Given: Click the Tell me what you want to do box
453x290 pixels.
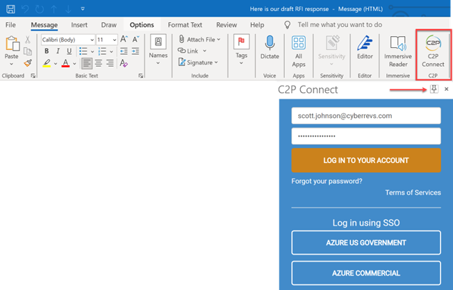Looking at the screenshot, I should click(x=340, y=25).
